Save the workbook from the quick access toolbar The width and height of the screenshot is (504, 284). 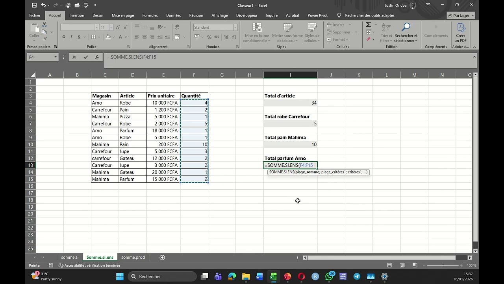point(34,5)
